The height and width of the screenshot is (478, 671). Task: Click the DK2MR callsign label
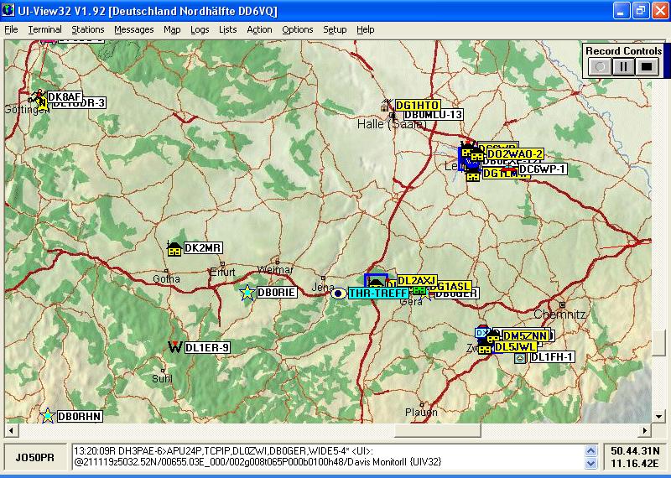[x=203, y=247]
